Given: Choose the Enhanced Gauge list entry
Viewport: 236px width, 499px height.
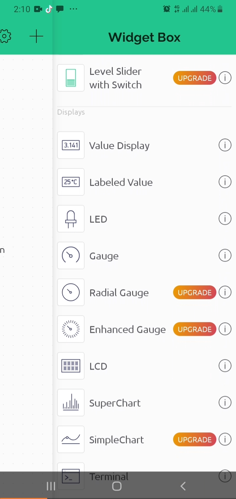Looking at the screenshot, I should (x=127, y=329).
